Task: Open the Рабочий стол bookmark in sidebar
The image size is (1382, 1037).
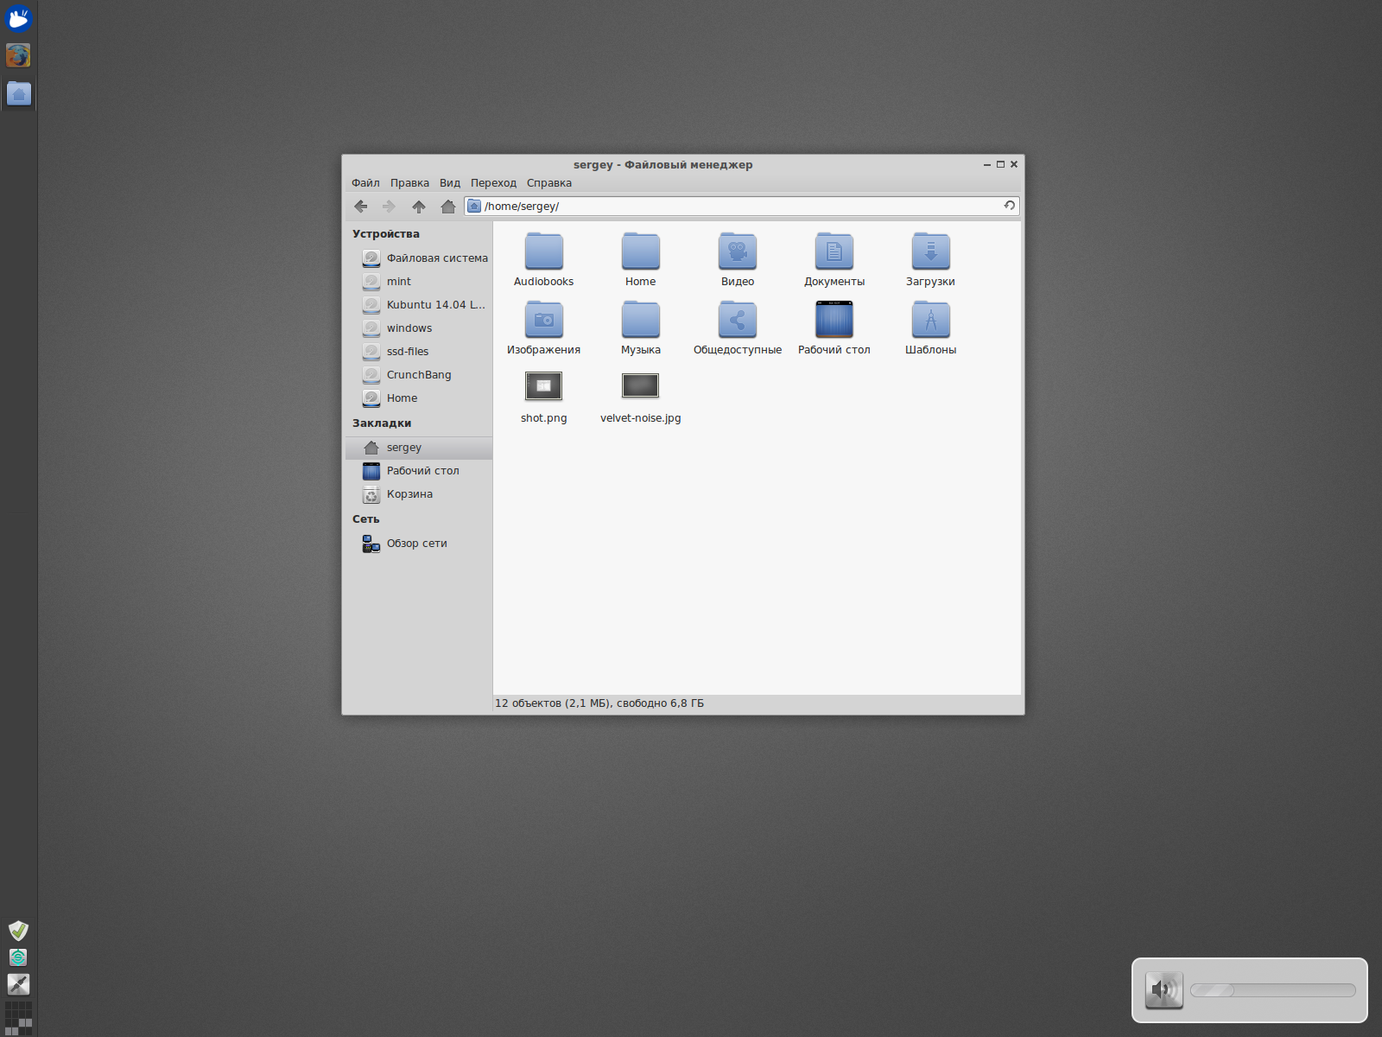Action: point(419,471)
